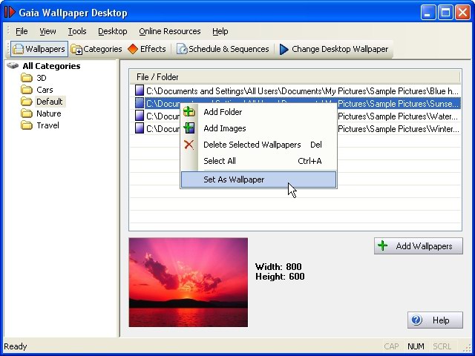Open the Categories toolbar icon
475x356 pixels.
pyautogui.click(x=76, y=50)
